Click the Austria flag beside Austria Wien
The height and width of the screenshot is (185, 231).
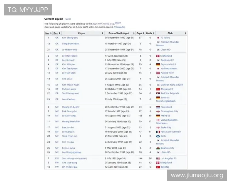158,73
